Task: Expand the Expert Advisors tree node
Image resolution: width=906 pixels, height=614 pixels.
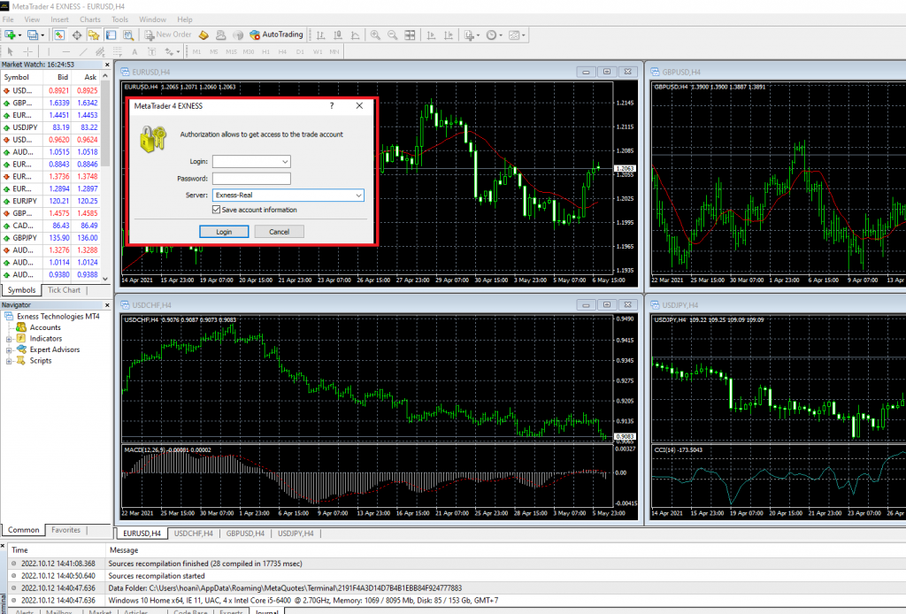Action: 9,350
